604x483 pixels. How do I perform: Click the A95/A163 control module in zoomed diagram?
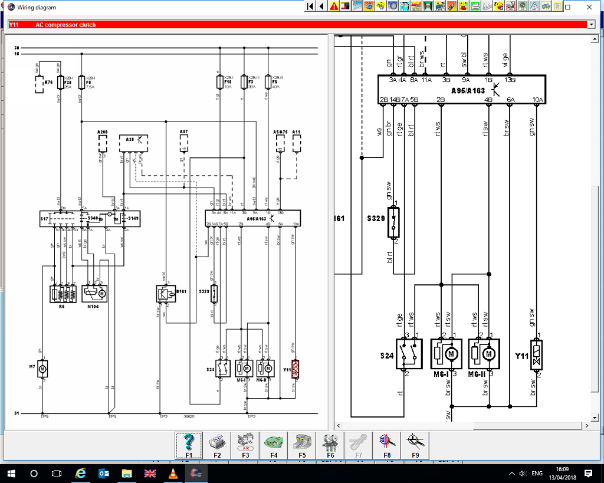click(x=461, y=90)
